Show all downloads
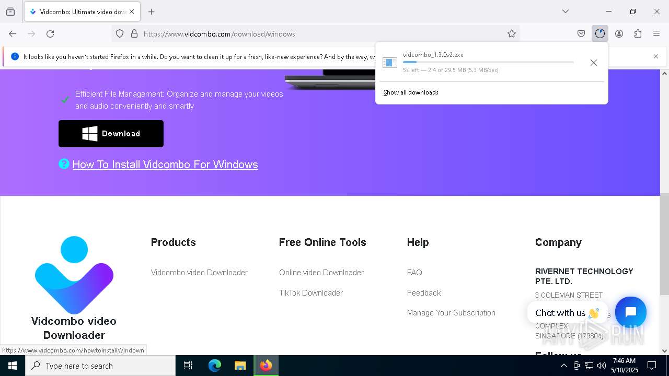669x376 pixels. pos(411,92)
